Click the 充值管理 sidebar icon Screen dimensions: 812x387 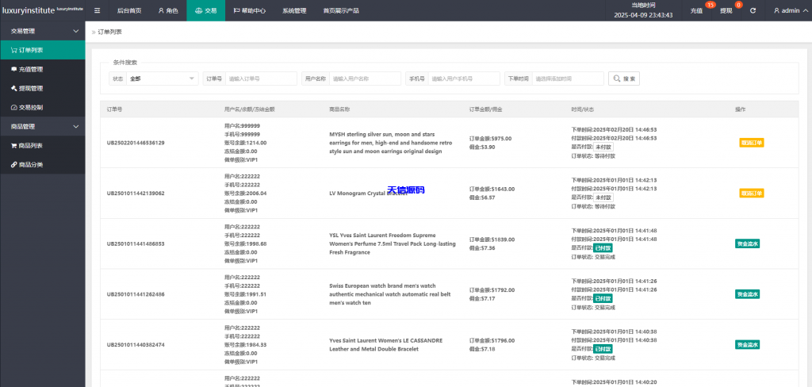coord(14,69)
